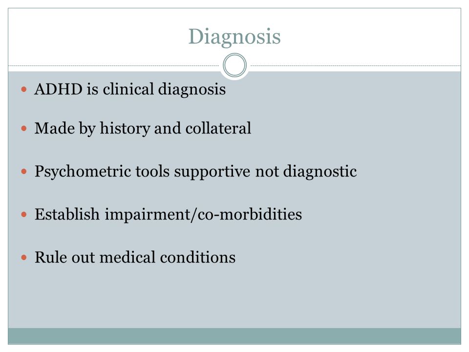Click the dark teal footer bar

click(234, 336)
